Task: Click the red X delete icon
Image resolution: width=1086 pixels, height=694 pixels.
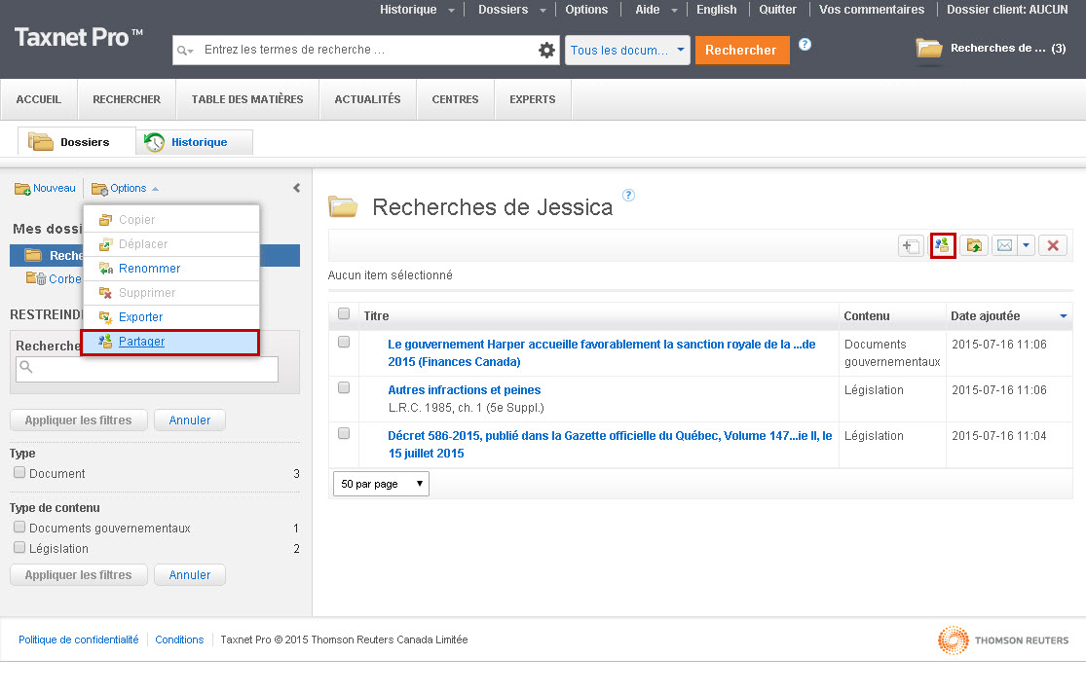Action: pyautogui.click(x=1053, y=245)
